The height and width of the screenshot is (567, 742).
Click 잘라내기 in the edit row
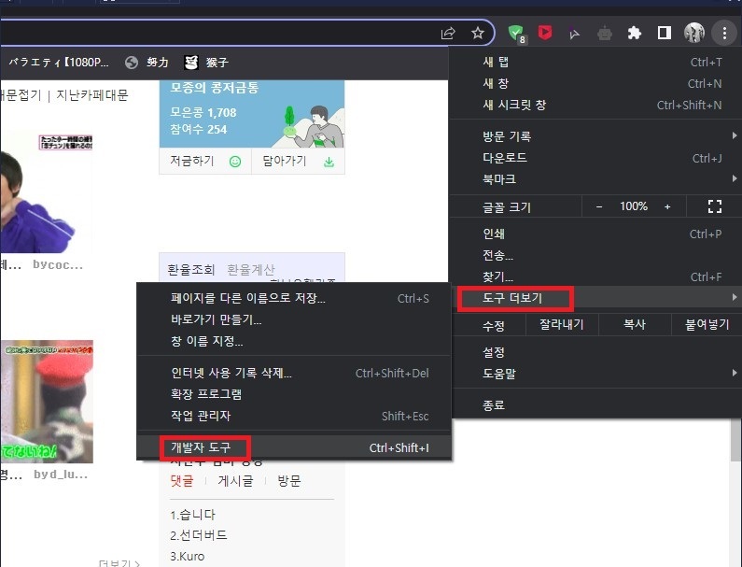coord(562,325)
